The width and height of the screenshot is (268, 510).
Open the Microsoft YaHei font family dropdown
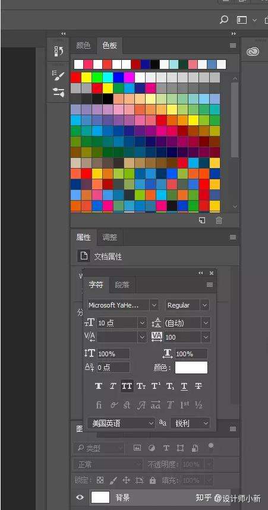pos(154,305)
